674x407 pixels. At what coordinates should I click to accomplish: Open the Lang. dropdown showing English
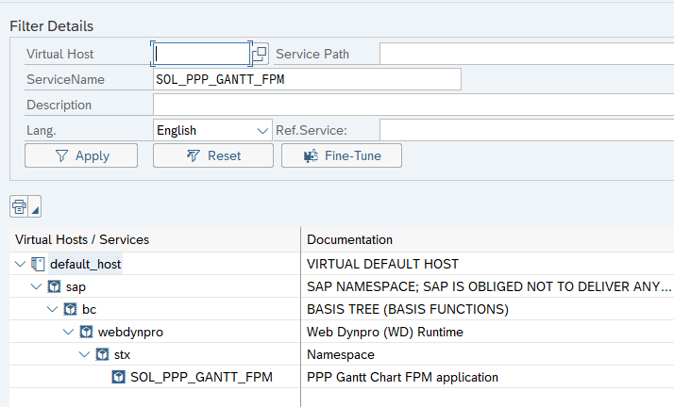click(x=212, y=130)
